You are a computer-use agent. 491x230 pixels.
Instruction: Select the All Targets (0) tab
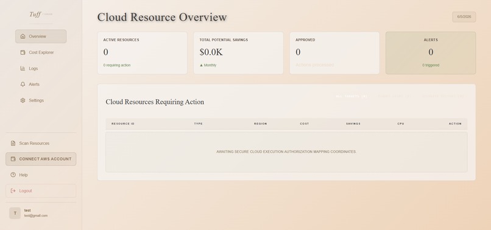[x=351, y=96]
